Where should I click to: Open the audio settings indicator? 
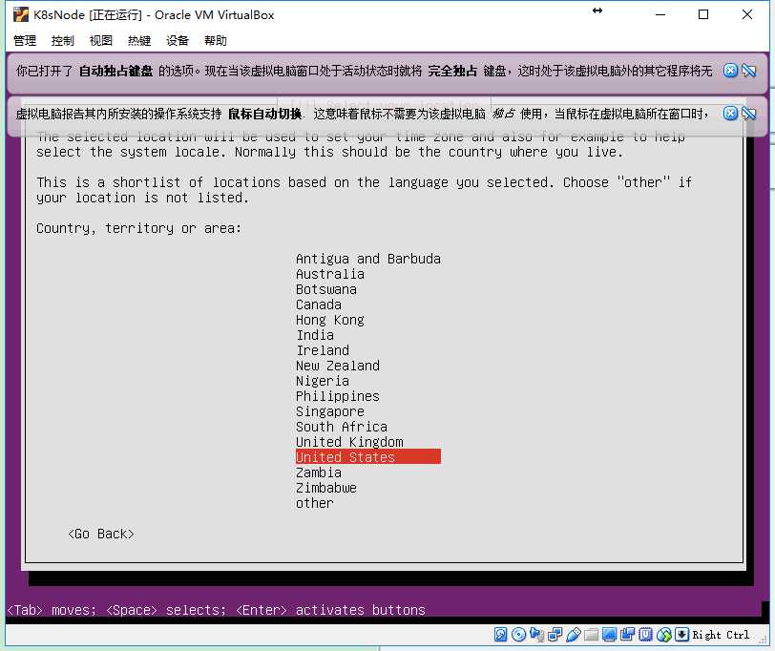[x=536, y=635]
